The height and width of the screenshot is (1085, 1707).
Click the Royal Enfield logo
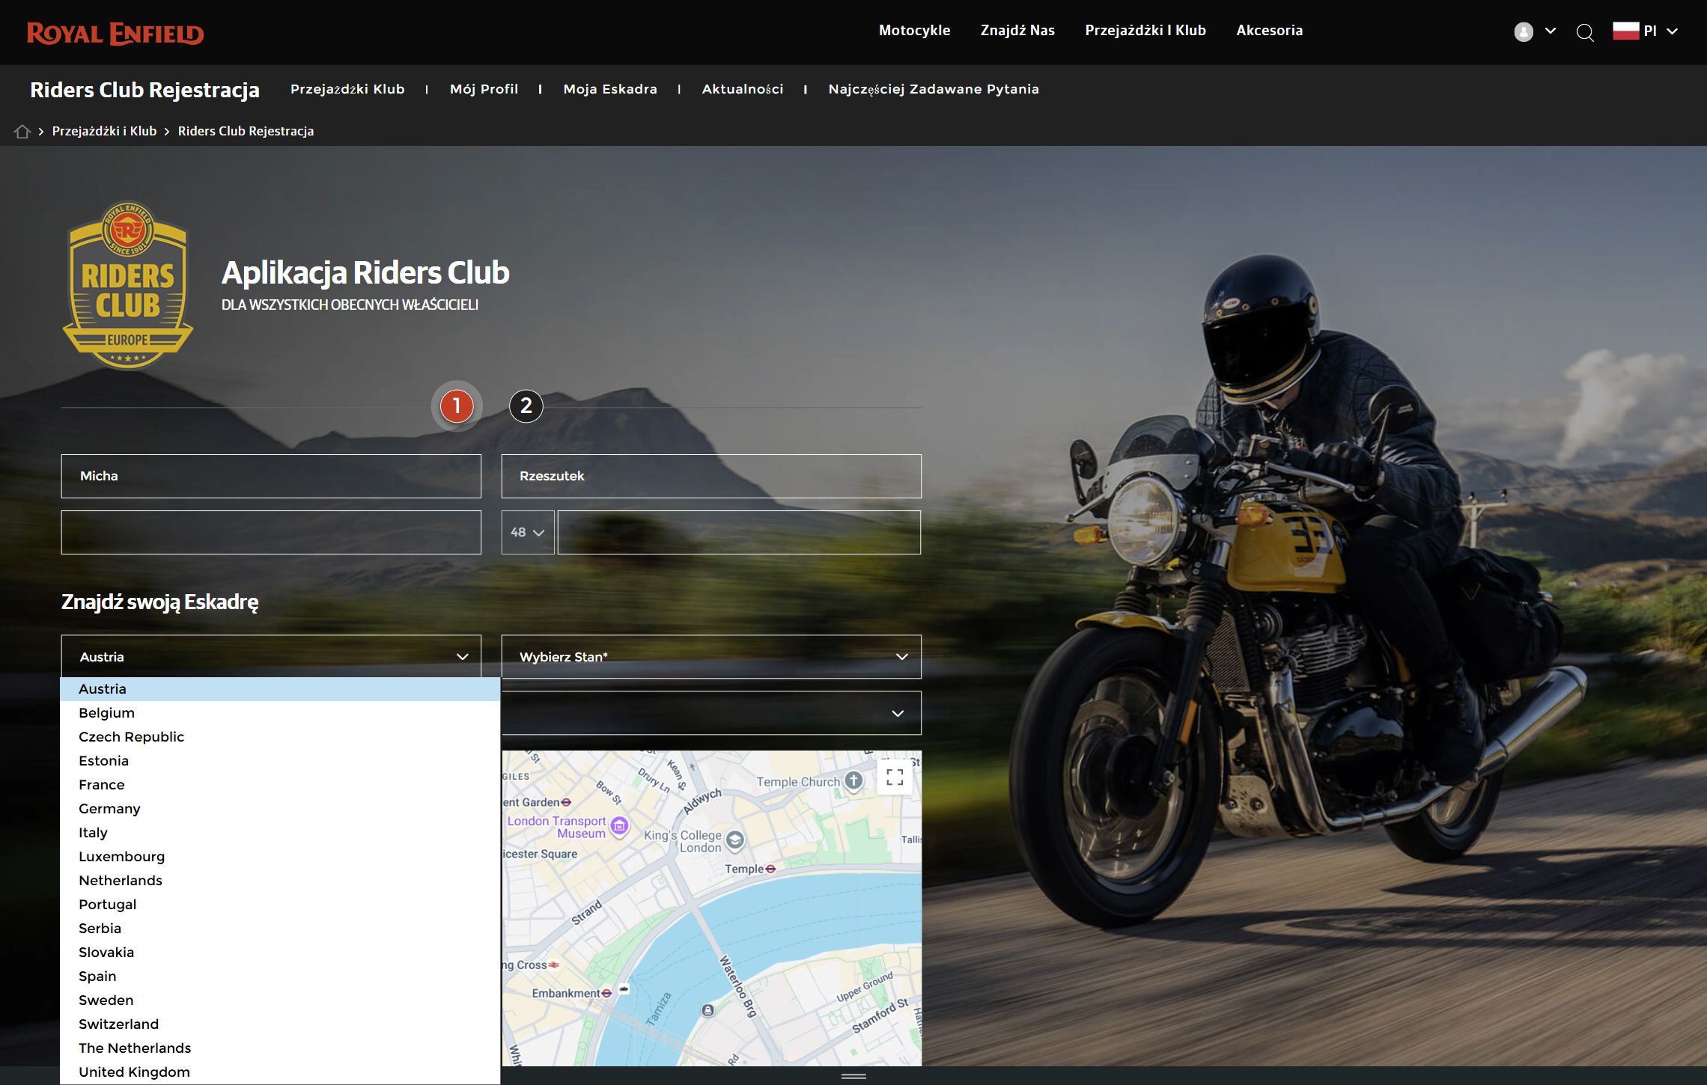(x=115, y=34)
